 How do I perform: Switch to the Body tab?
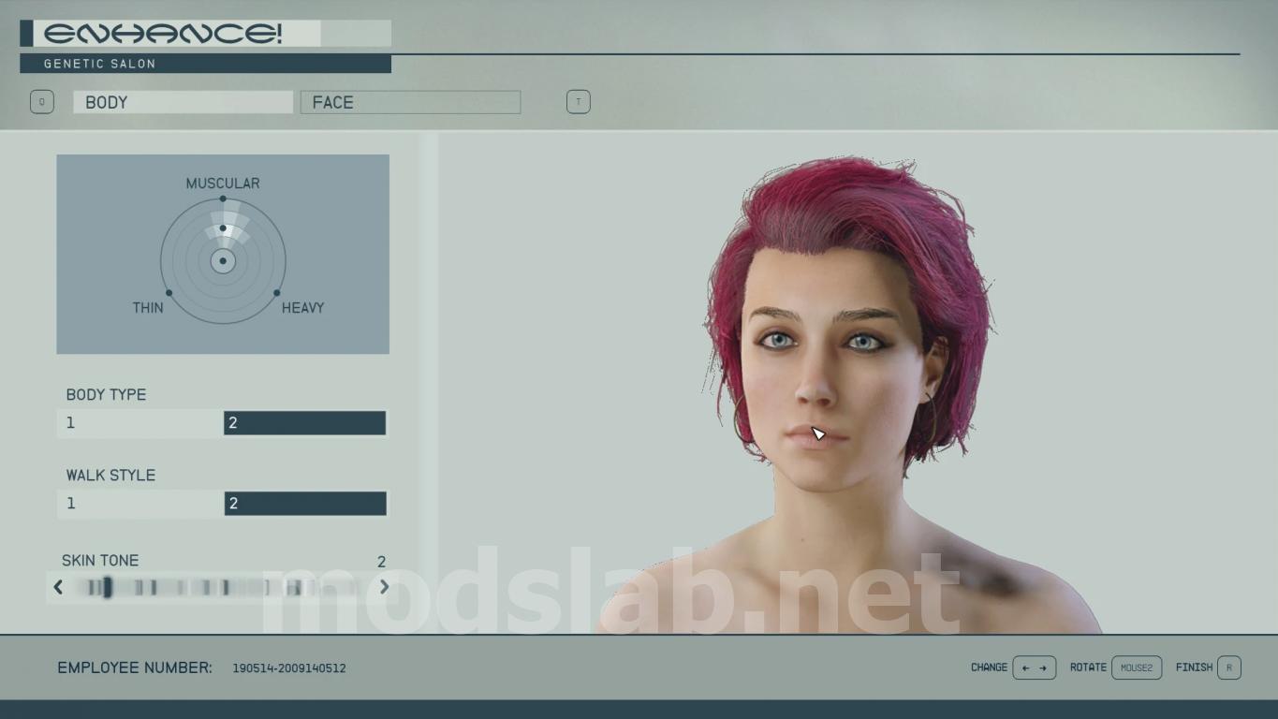click(184, 102)
